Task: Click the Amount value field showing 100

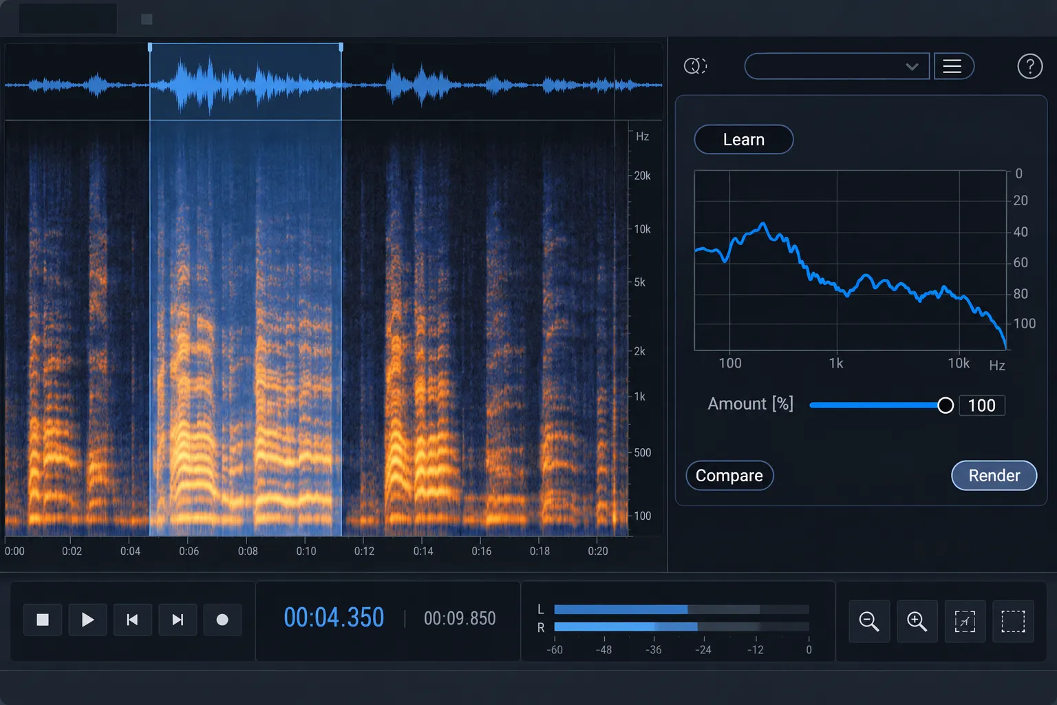Action: tap(982, 406)
